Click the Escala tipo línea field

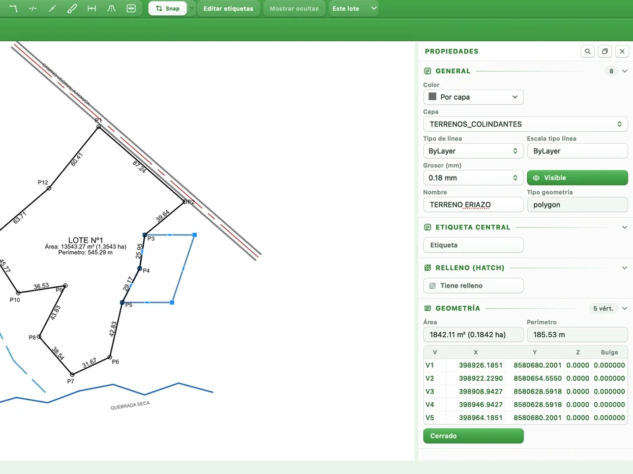click(578, 151)
